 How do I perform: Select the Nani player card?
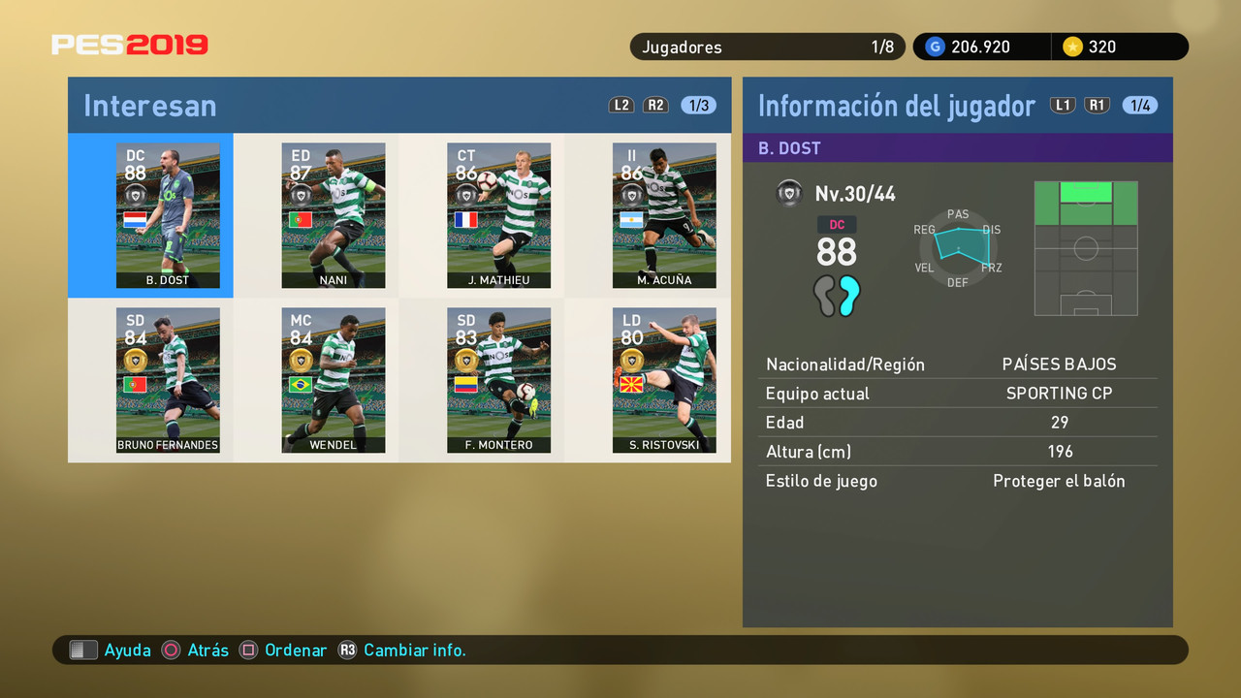click(x=334, y=215)
